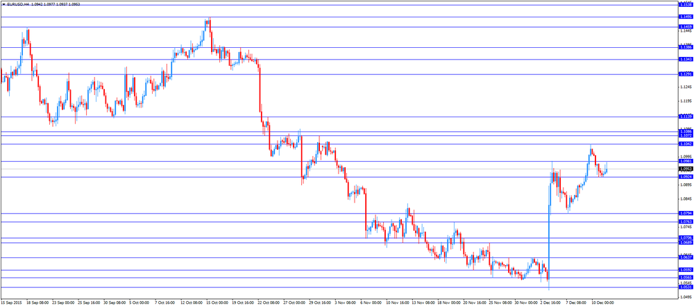This screenshot has width=694, height=306.
Task: Select the 1.0924 price level label
Action: point(686,177)
